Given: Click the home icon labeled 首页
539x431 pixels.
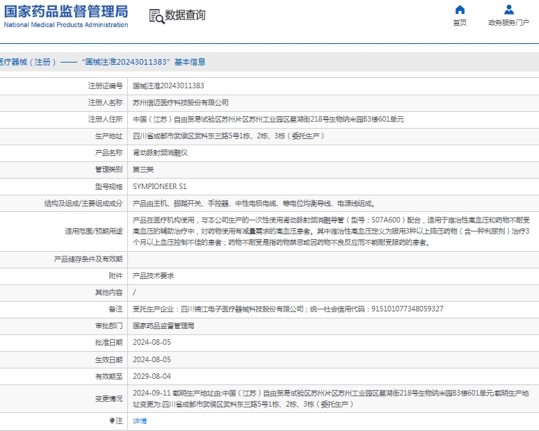Looking at the screenshot, I should click(460, 10).
